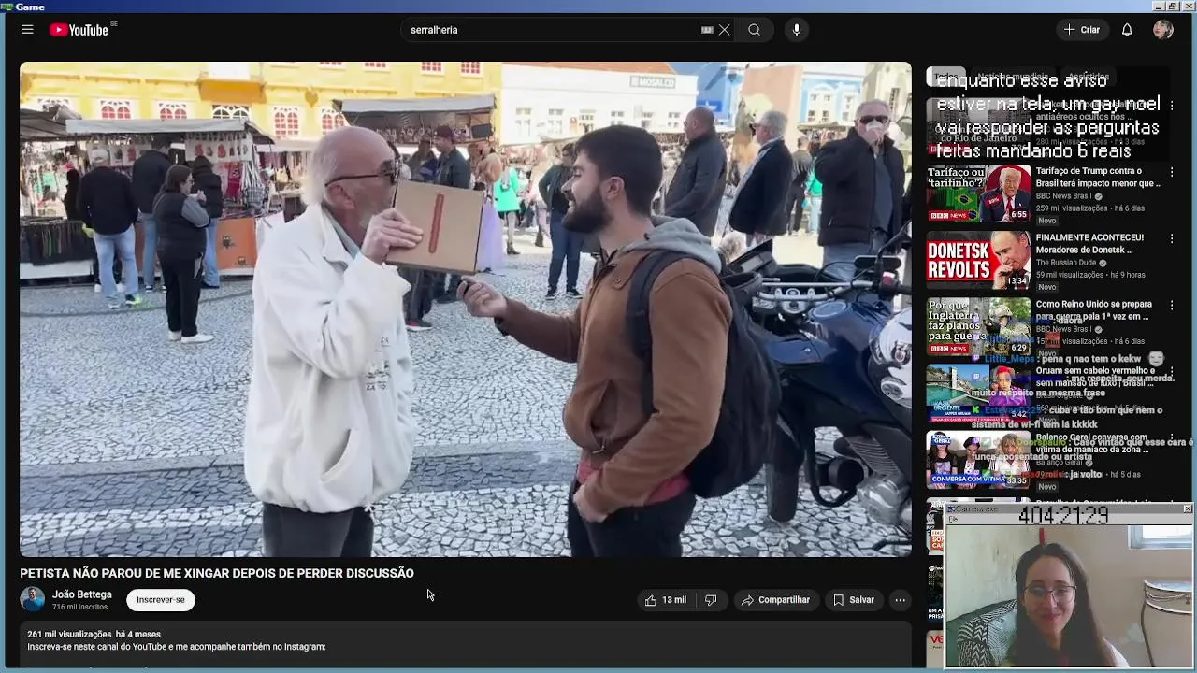
Task: Open the 'Tarifaço de Trump contra o Brasil' title
Action: pos(1098,178)
